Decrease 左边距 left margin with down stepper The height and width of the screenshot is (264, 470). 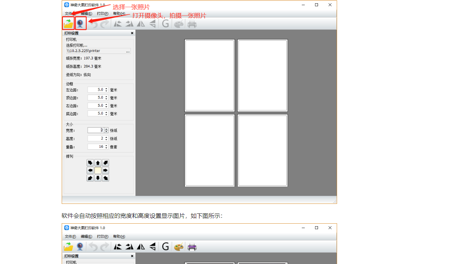[106, 91]
